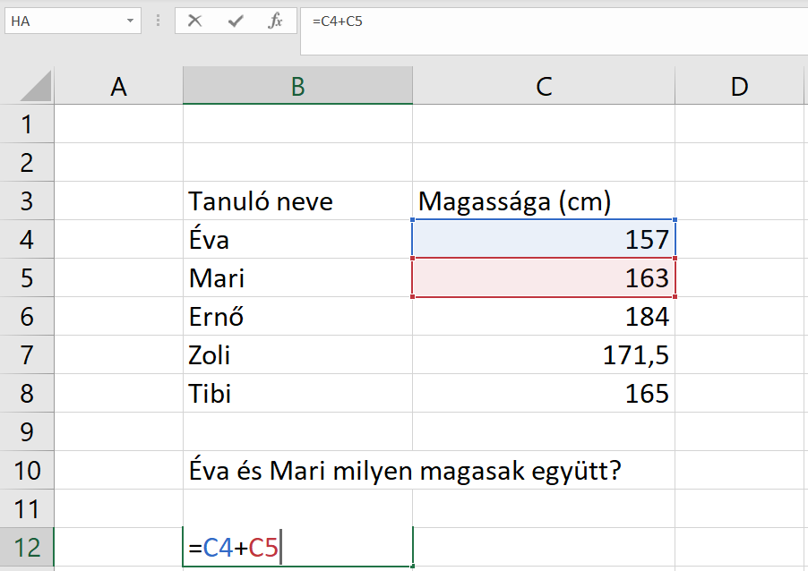
Task: Click the question cell about Éva és Mari
Action: point(405,470)
